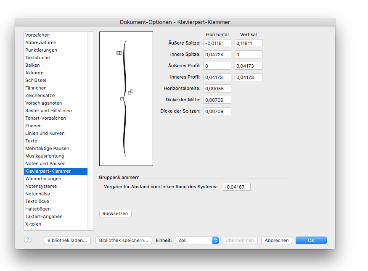Select the outer tip handle on the brace preview
368x271 pixels.
pos(119,53)
